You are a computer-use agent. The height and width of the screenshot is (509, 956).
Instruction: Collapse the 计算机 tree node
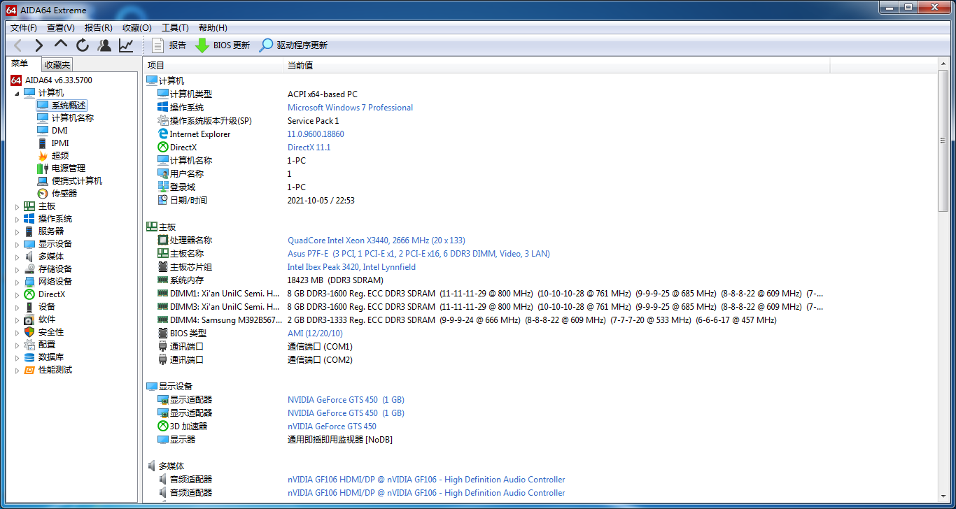17,93
